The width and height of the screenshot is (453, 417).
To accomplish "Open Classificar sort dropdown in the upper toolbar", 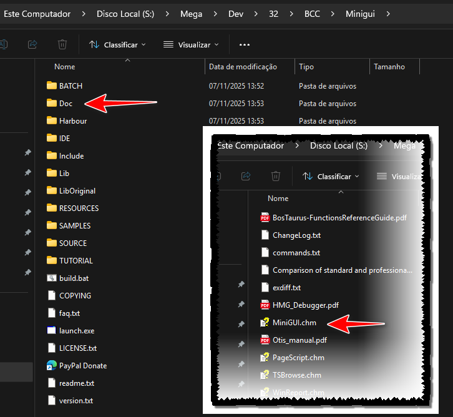I will (x=117, y=45).
